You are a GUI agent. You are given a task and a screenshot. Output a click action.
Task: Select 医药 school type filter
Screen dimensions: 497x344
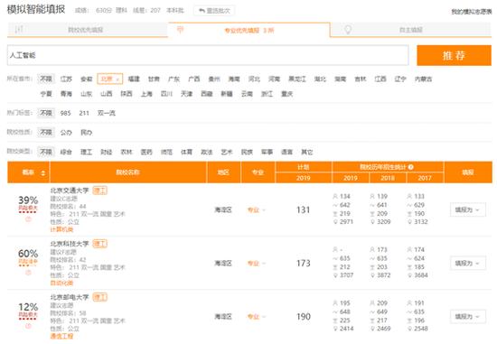(x=146, y=152)
